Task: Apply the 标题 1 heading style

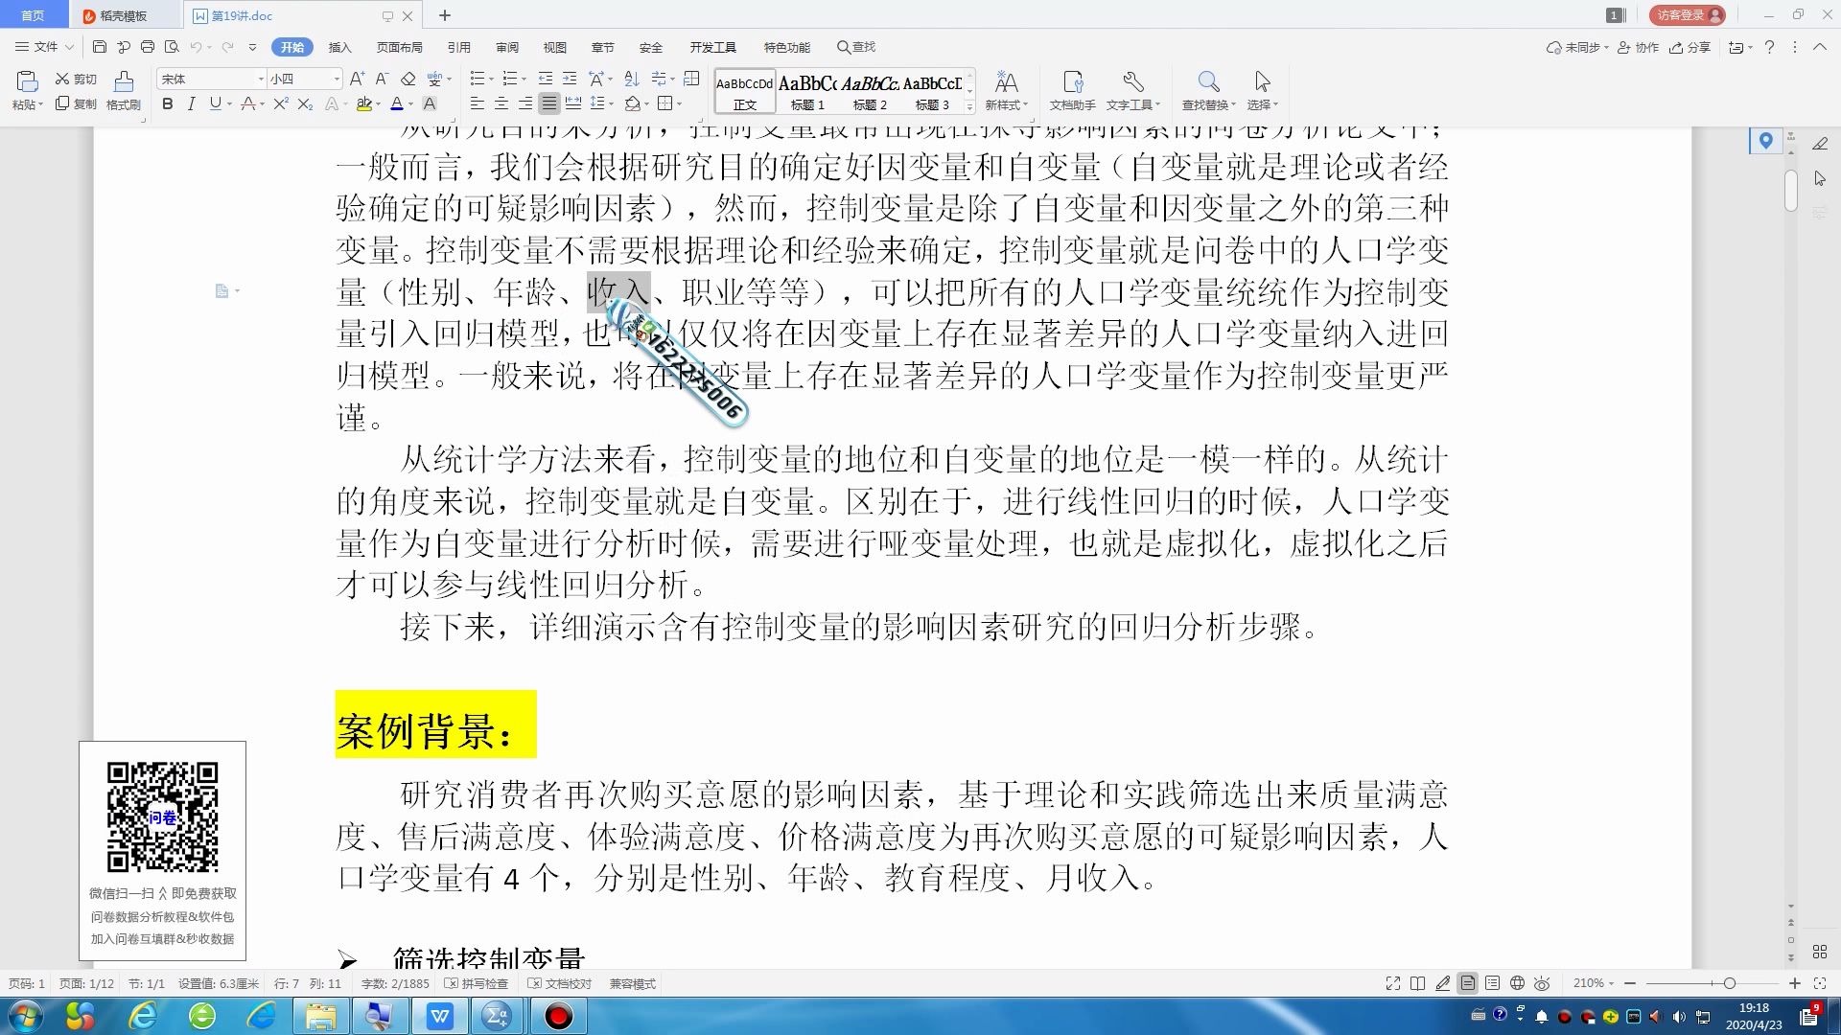Action: tap(807, 92)
